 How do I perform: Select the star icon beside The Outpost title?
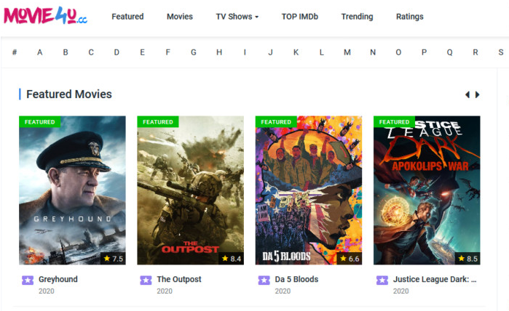(146, 280)
